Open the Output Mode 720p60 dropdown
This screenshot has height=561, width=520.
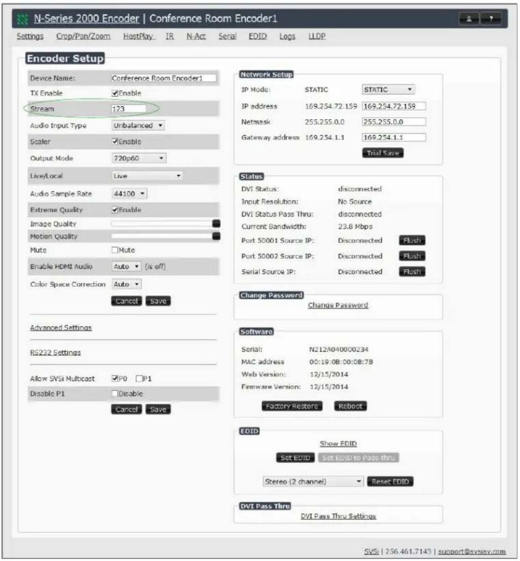139,158
